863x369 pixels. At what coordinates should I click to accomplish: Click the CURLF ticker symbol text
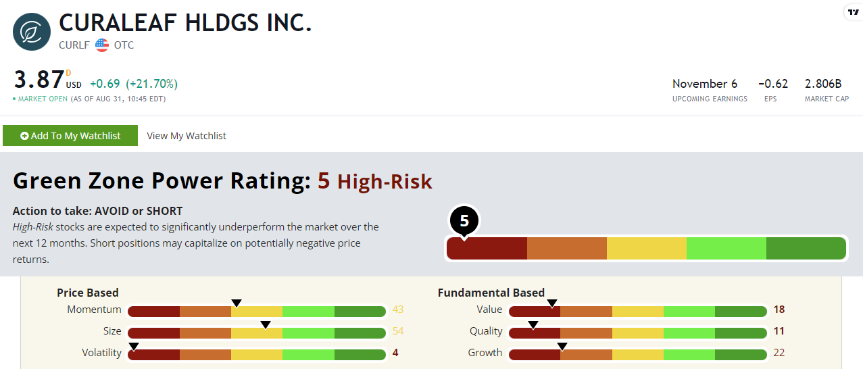(x=74, y=45)
